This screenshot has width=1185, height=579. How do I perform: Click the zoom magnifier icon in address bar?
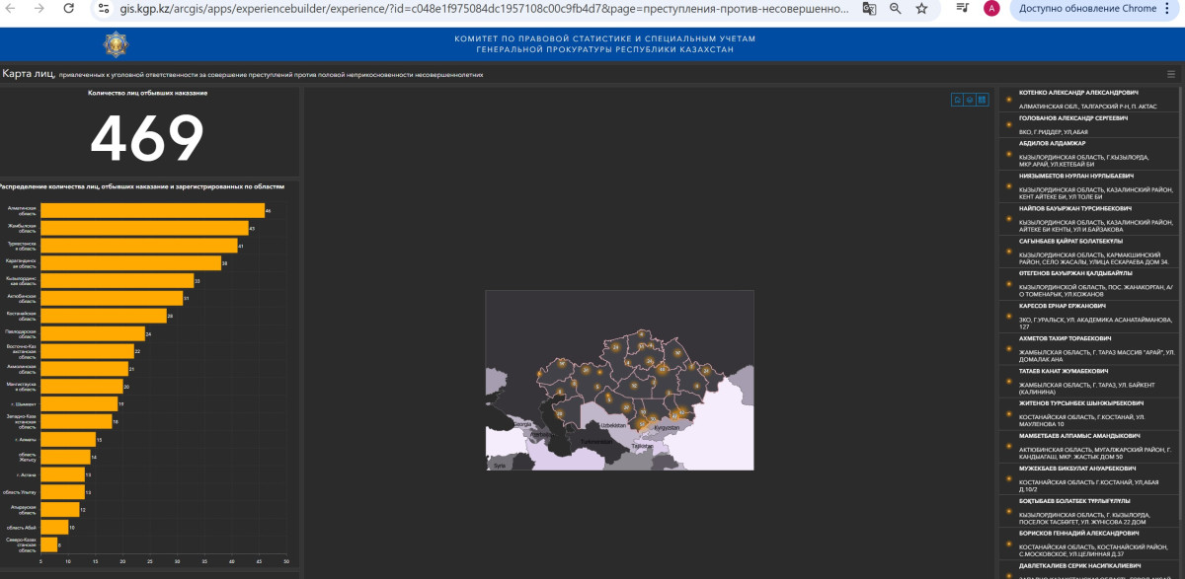[x=895, y=8]
